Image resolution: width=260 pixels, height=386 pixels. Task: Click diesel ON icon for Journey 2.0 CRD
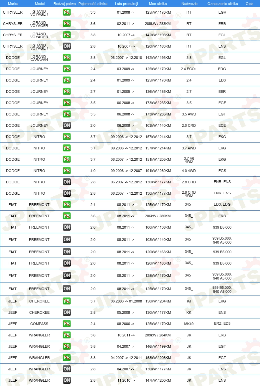click(66, 125)
